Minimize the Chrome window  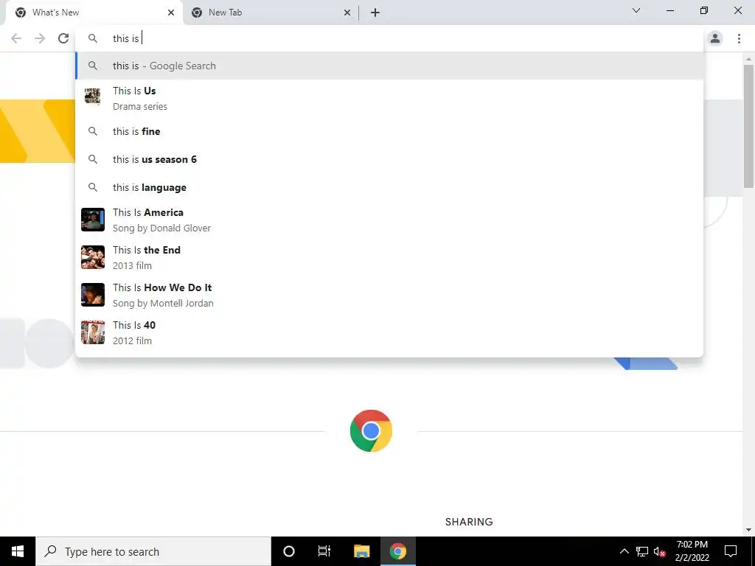pyautogui.click(x=669, y=10)
